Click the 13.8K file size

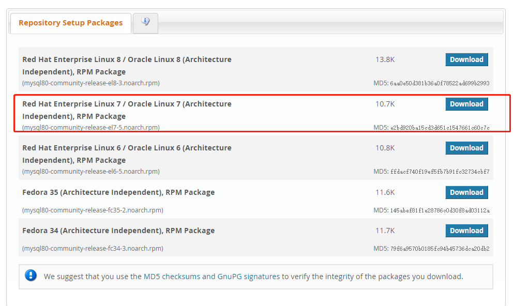385,60
